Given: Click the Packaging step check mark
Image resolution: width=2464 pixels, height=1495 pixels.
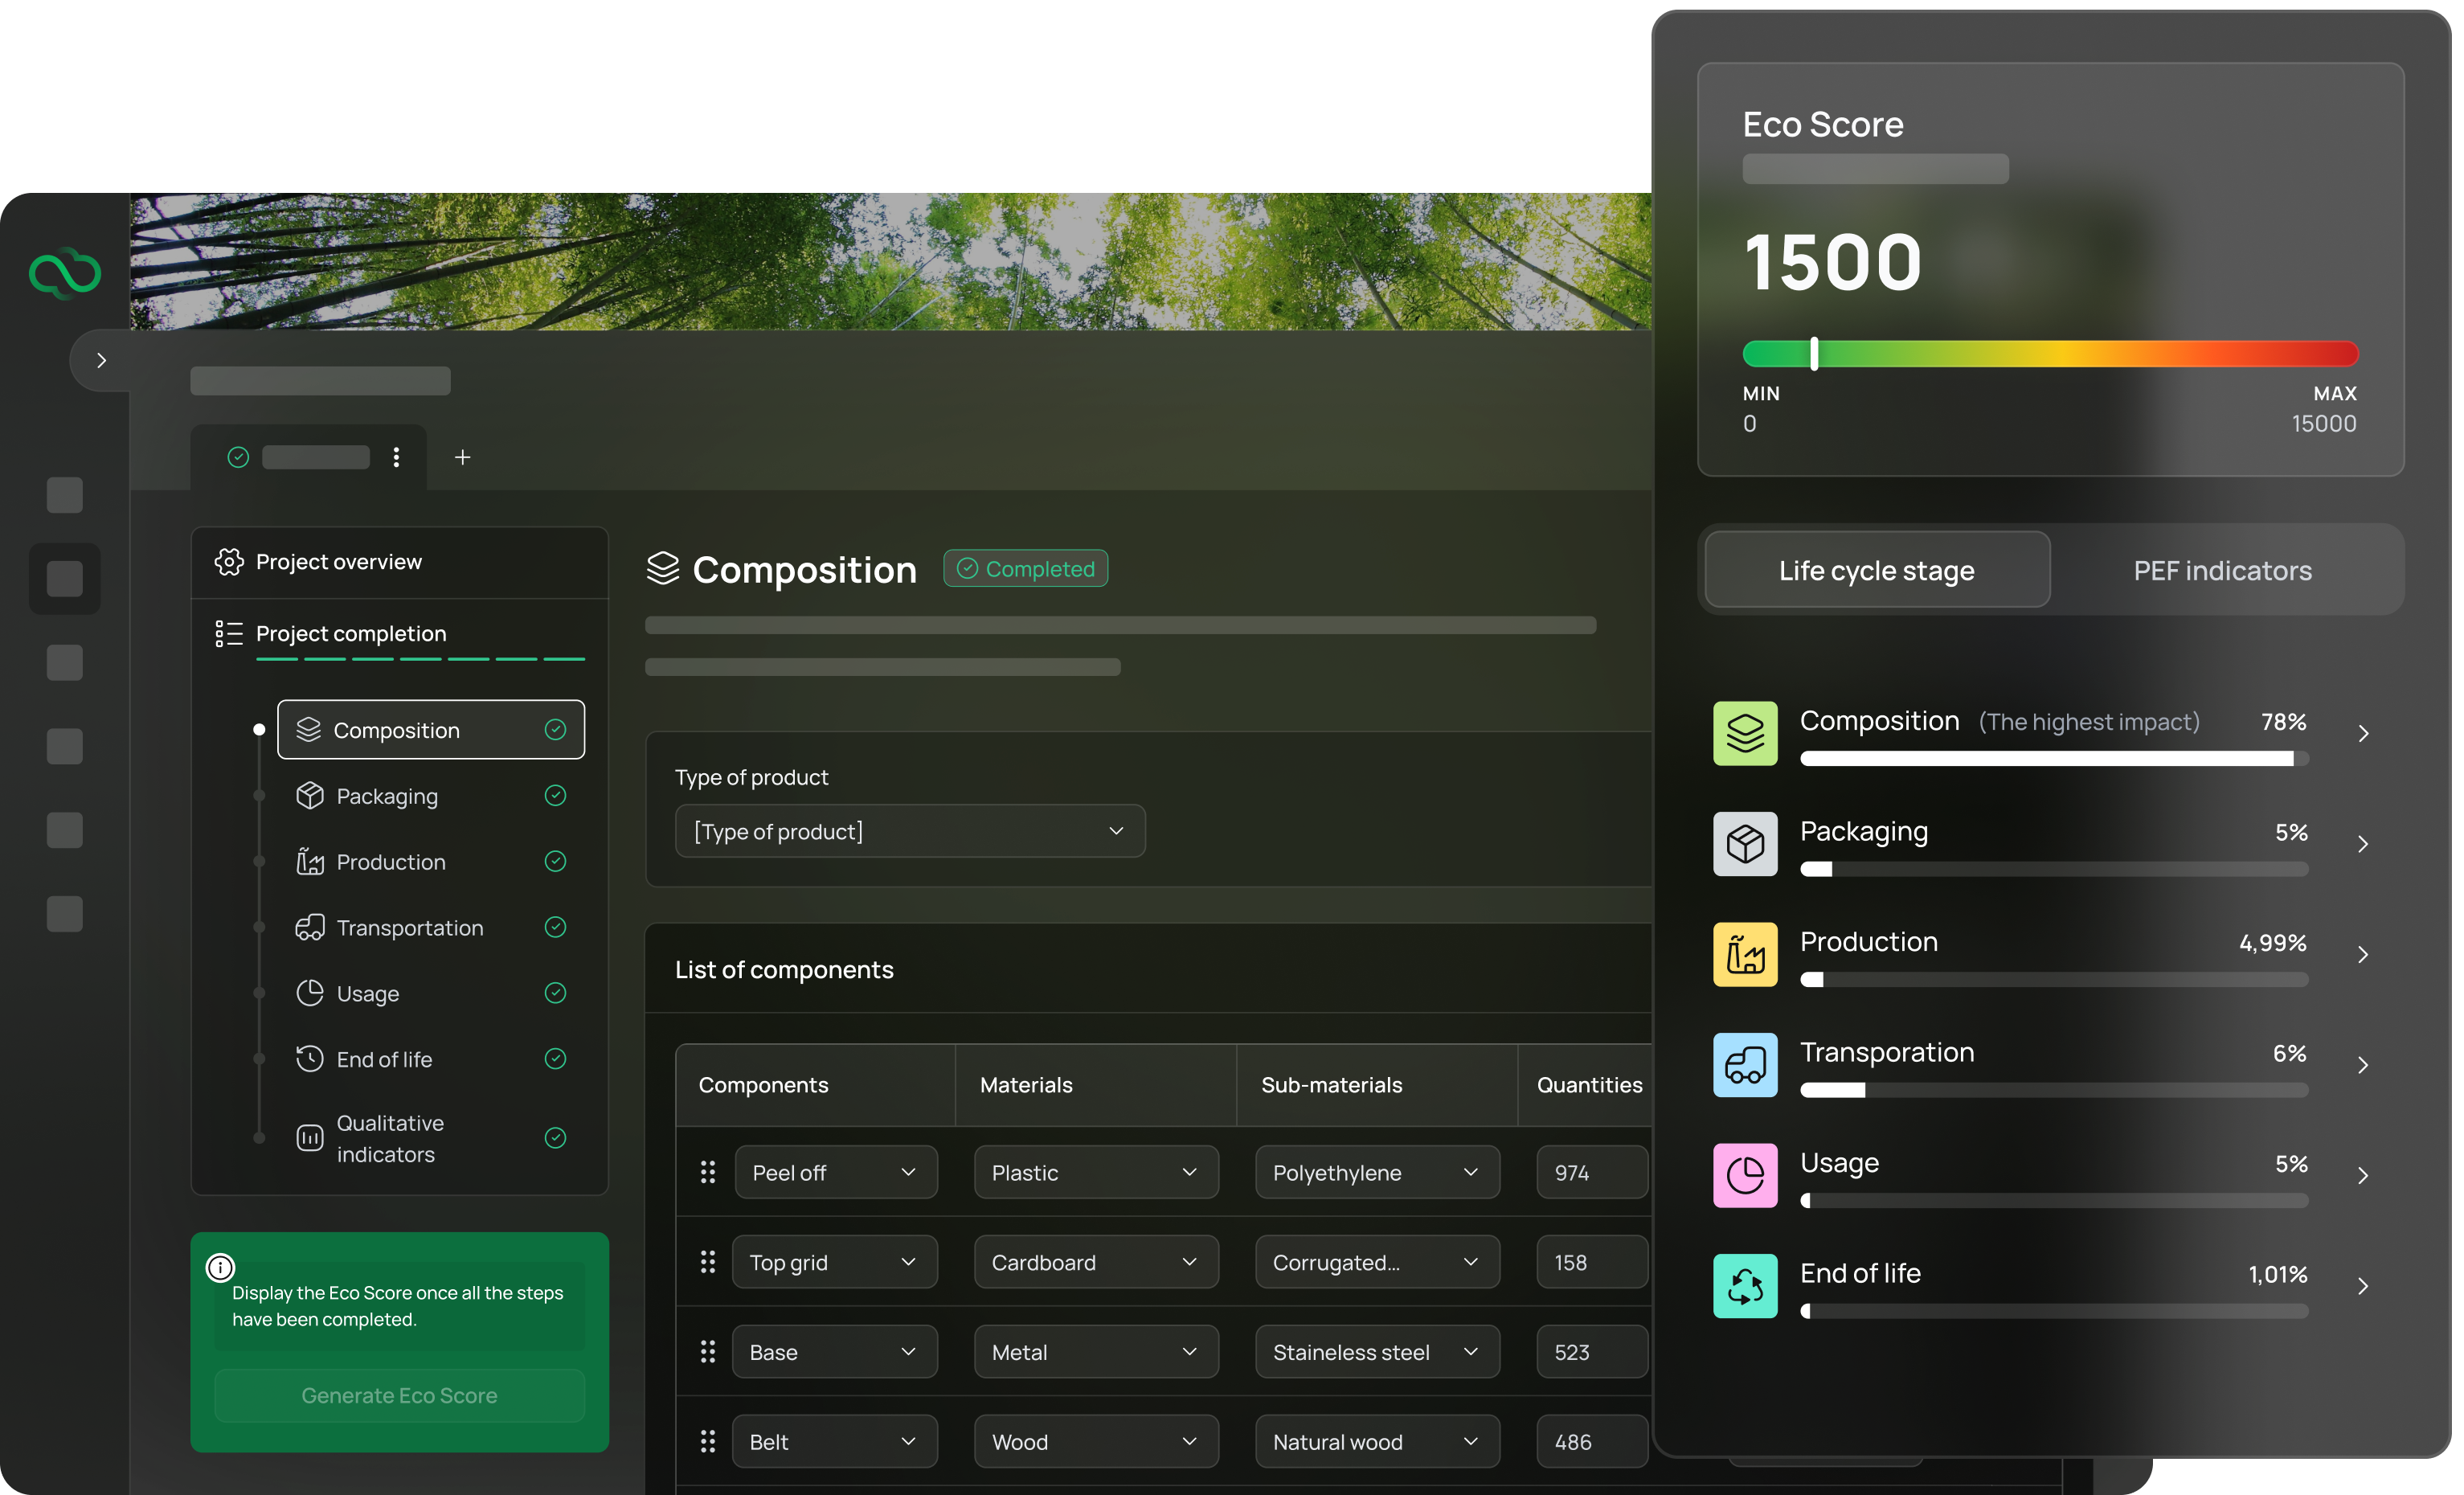Looking at the screenshot, I should 555,796.
